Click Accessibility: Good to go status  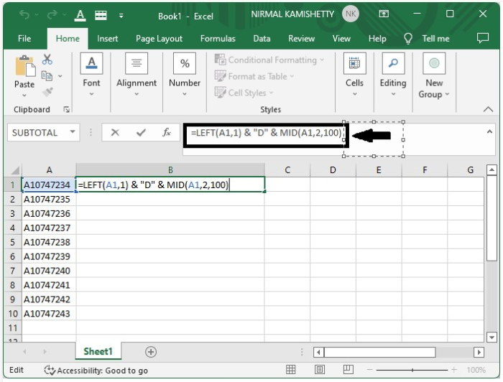(96, 371)
